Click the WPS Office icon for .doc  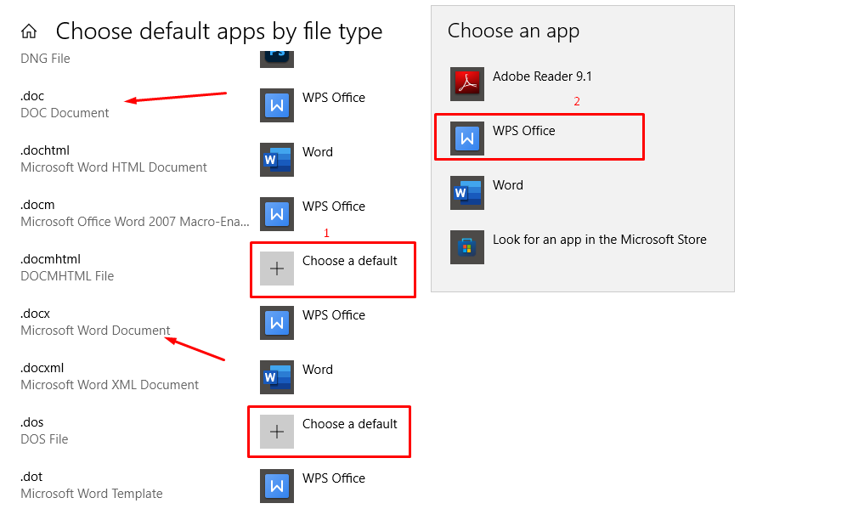pyautogui.click(x=277, y=105)
